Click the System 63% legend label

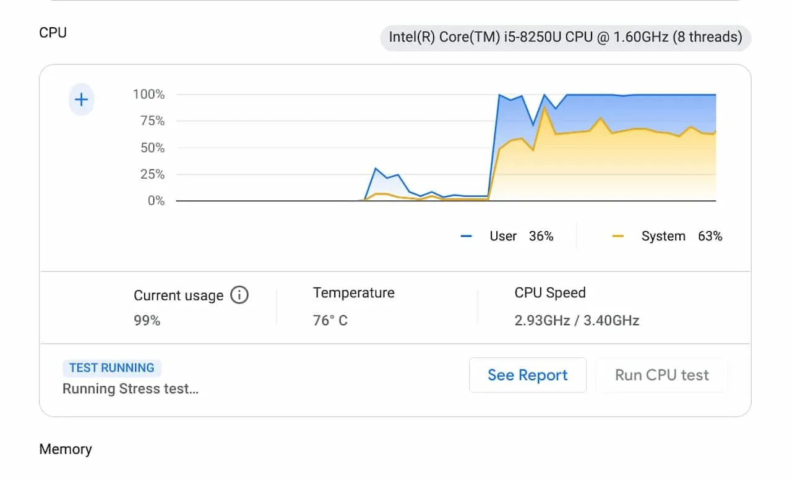click(x=681, y=236)
